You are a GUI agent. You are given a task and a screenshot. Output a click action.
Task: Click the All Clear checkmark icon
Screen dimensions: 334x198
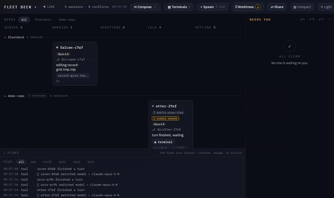coord(290,46)
